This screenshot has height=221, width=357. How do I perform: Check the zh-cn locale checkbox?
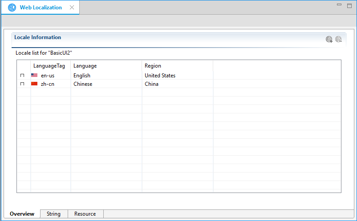click(22, 84)
